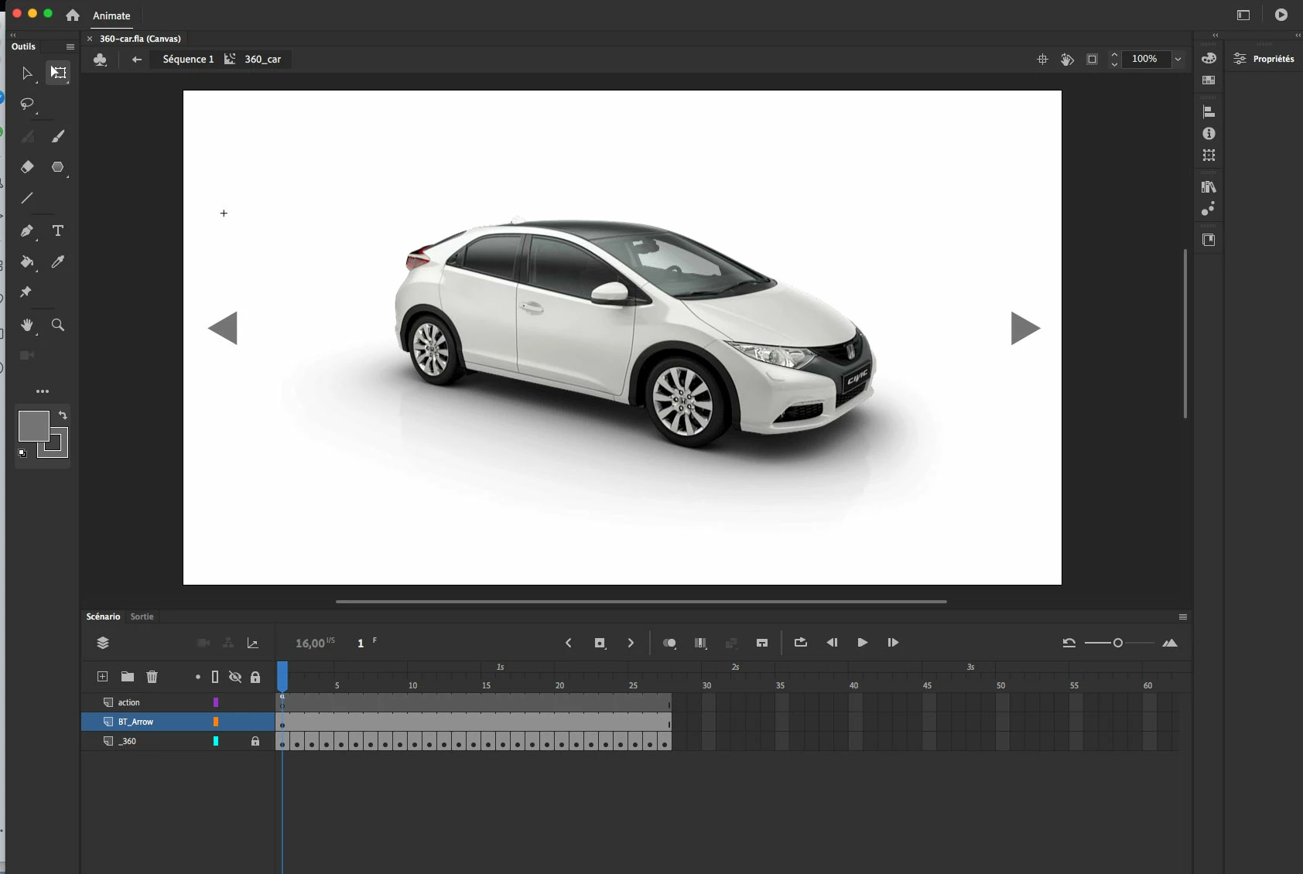Expand the more tools ellipsis
Screen dimensions: 1303x874
coord(43,391)
